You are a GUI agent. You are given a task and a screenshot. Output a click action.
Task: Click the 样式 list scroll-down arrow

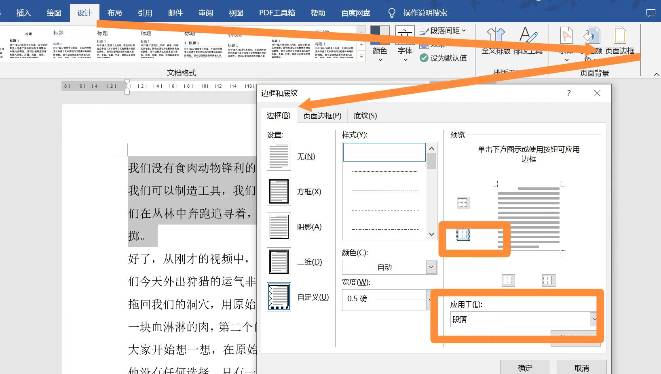point(431,235)
